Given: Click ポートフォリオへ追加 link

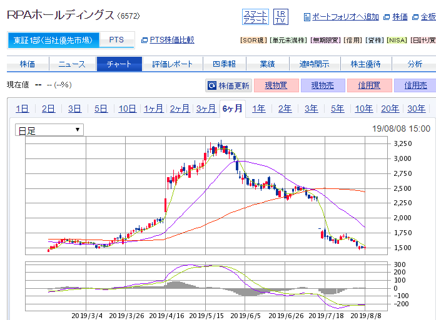Looking at the screenshot, I should (x=345, y=17).
